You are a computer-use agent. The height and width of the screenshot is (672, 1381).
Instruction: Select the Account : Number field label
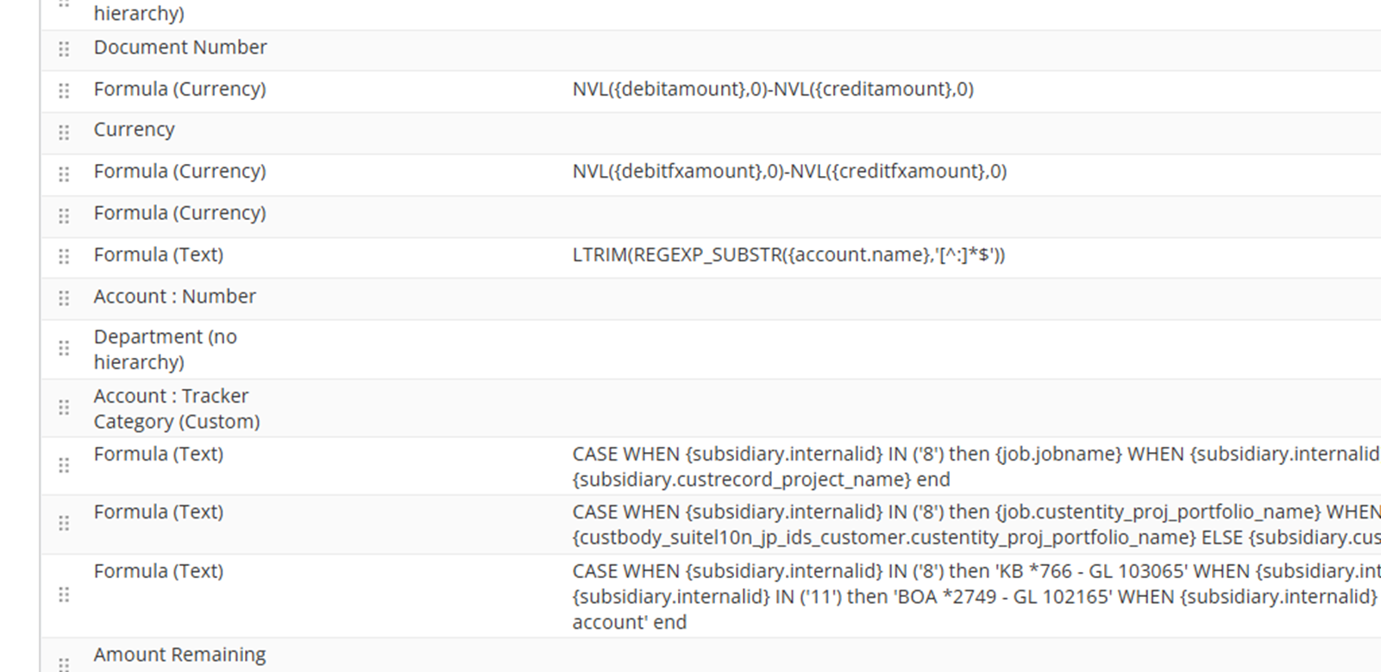175,296
